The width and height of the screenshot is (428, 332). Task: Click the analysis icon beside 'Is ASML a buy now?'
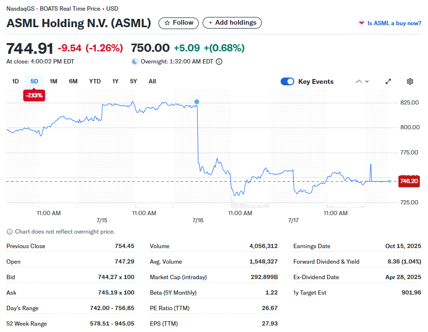coord(362,23)
